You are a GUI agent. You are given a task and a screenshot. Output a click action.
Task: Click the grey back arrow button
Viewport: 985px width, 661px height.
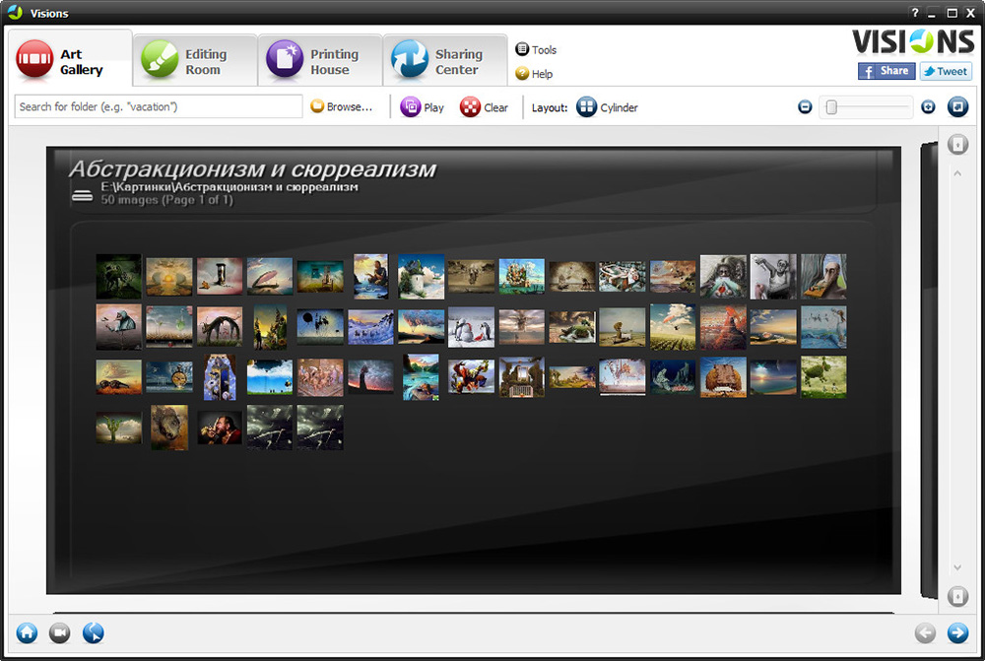coord(925,632)
